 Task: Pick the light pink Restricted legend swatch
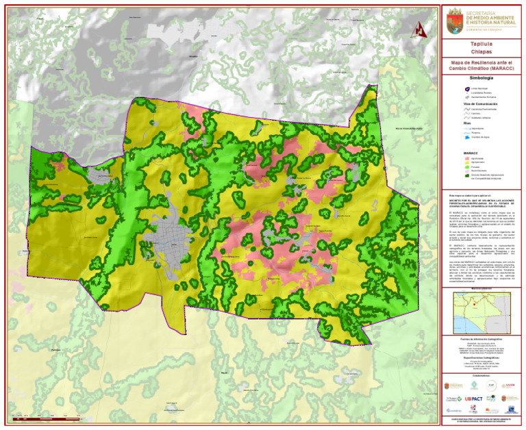pos(466,170)
